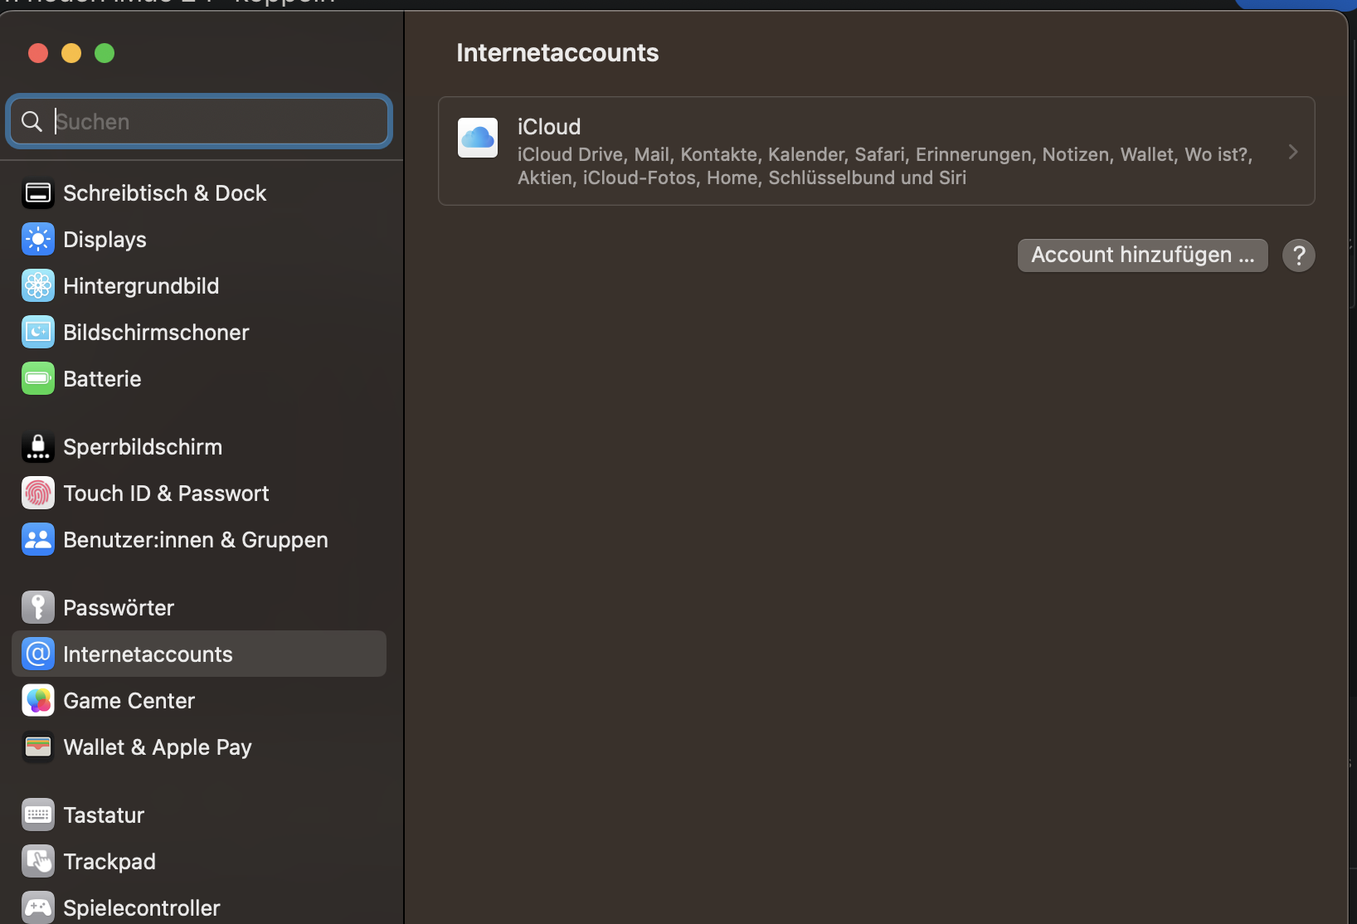Open the Hintergrundbild settings icon
This screenshot has height=924, width=1357.
(38, 286)
